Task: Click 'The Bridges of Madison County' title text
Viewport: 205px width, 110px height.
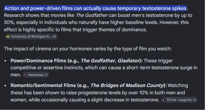Action: [x=127, y=86]
